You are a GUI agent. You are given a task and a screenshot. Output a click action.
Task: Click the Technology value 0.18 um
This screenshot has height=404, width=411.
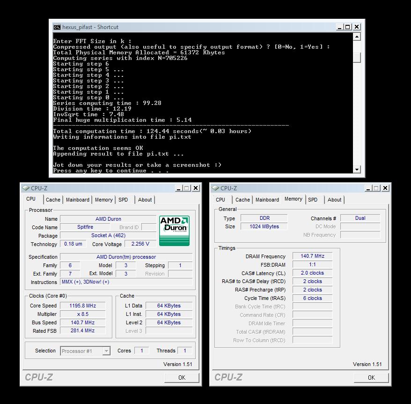73,244
